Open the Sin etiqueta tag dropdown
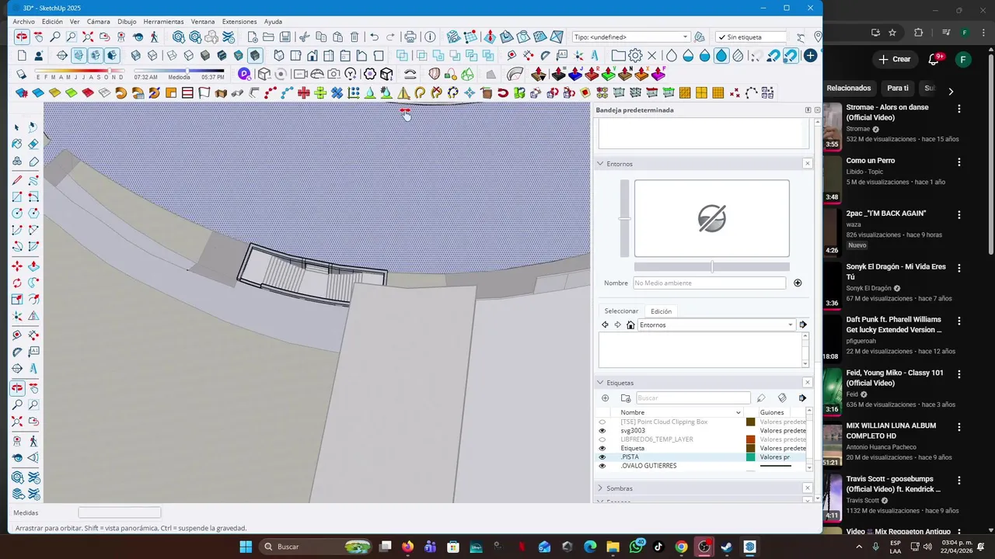The image size is (995, 559). point(751,36)
